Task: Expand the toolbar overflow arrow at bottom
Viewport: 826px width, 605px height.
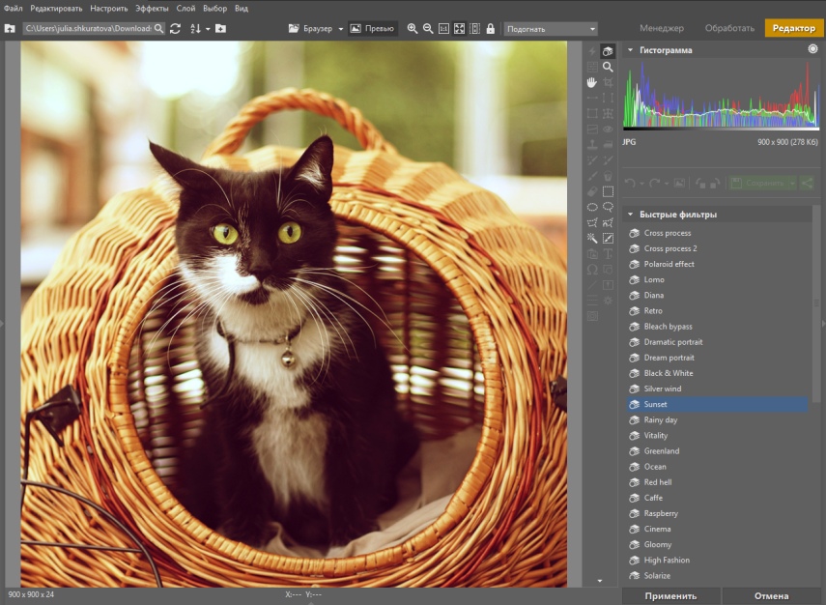Action: (600, 581)
